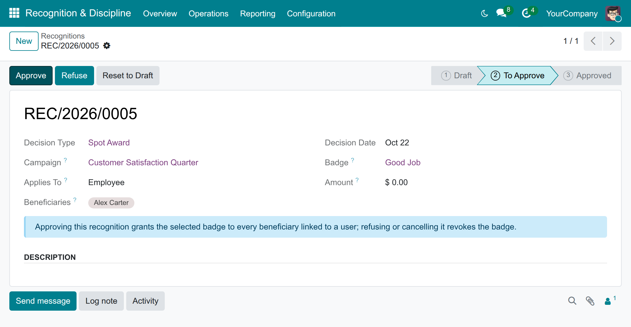Screen dimensions: 631x327
Task: Schedule an Activity button
Action: tap(145, 301)
